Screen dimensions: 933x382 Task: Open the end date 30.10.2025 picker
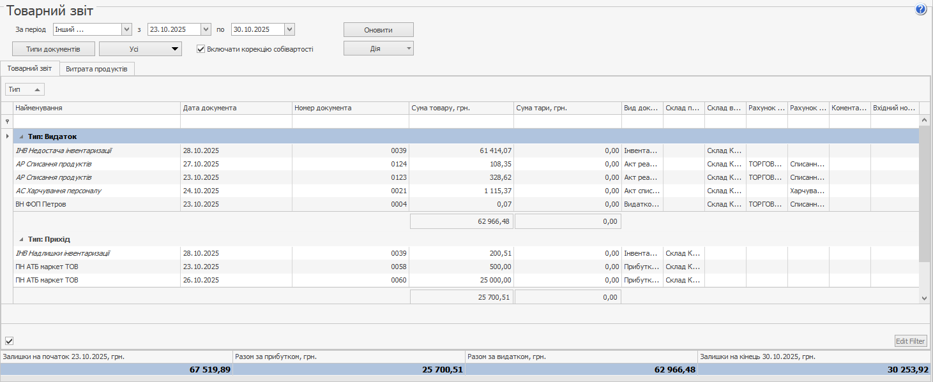pyautogui.click(x=289, y=29)
